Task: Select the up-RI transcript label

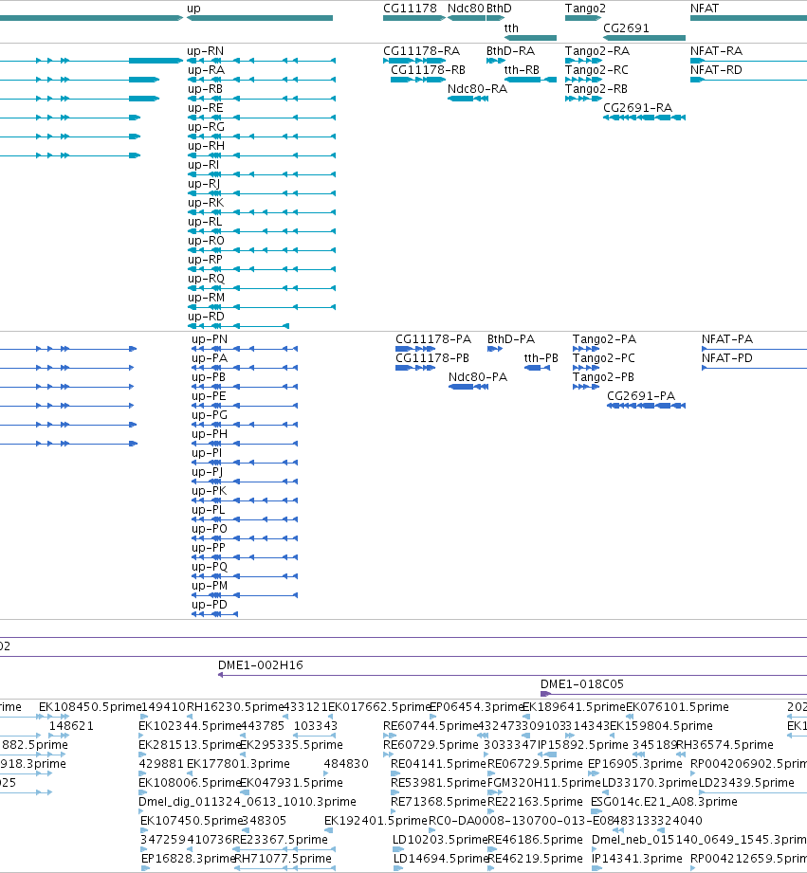Action: tap(203, 165)
